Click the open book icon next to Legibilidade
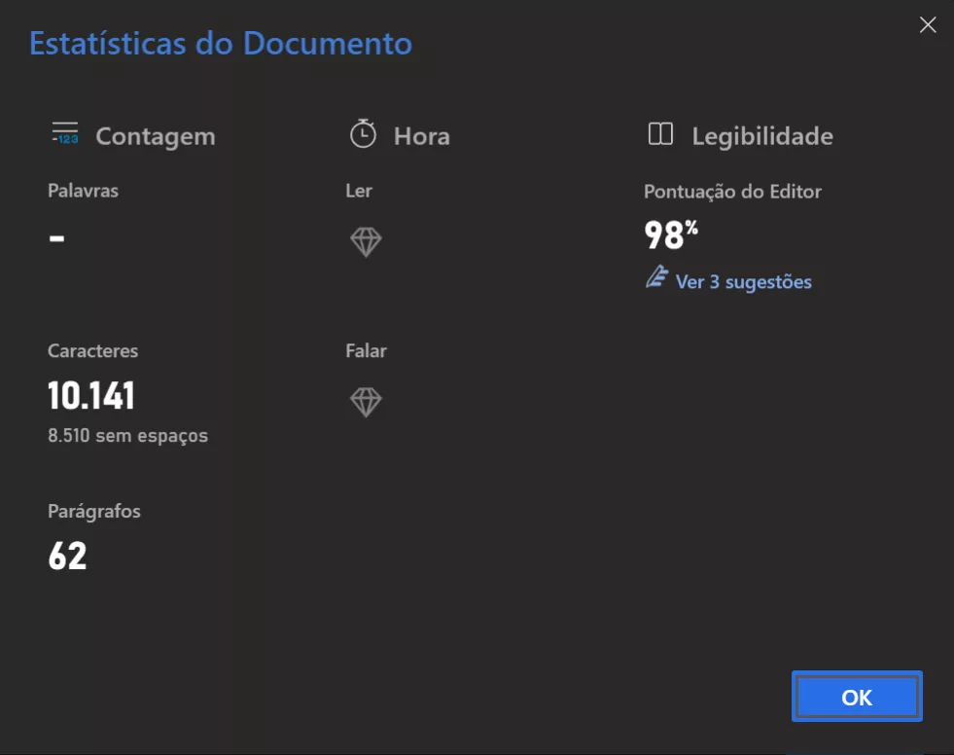This screenshot has height=755, width=954. pos(662,134)
